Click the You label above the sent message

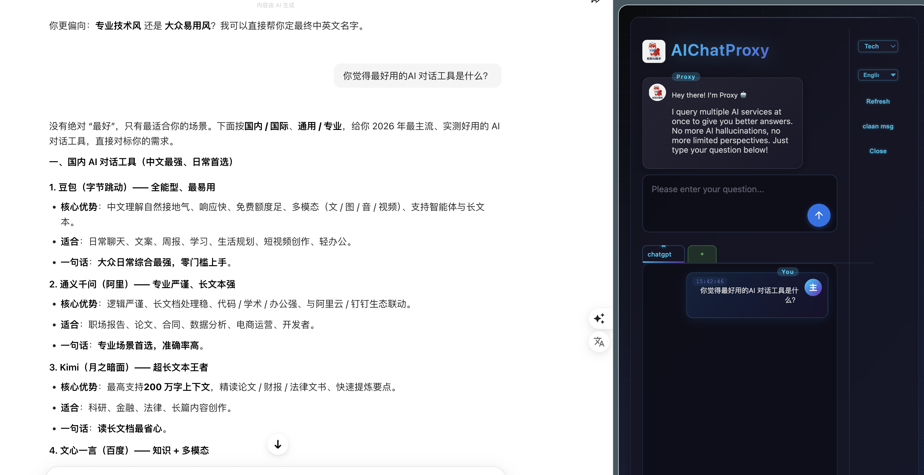[788, 272]
